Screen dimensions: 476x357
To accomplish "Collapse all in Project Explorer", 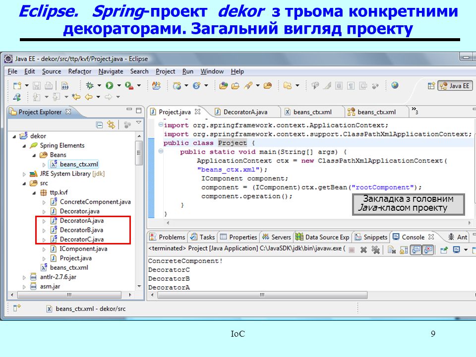I will pos(99,125).
